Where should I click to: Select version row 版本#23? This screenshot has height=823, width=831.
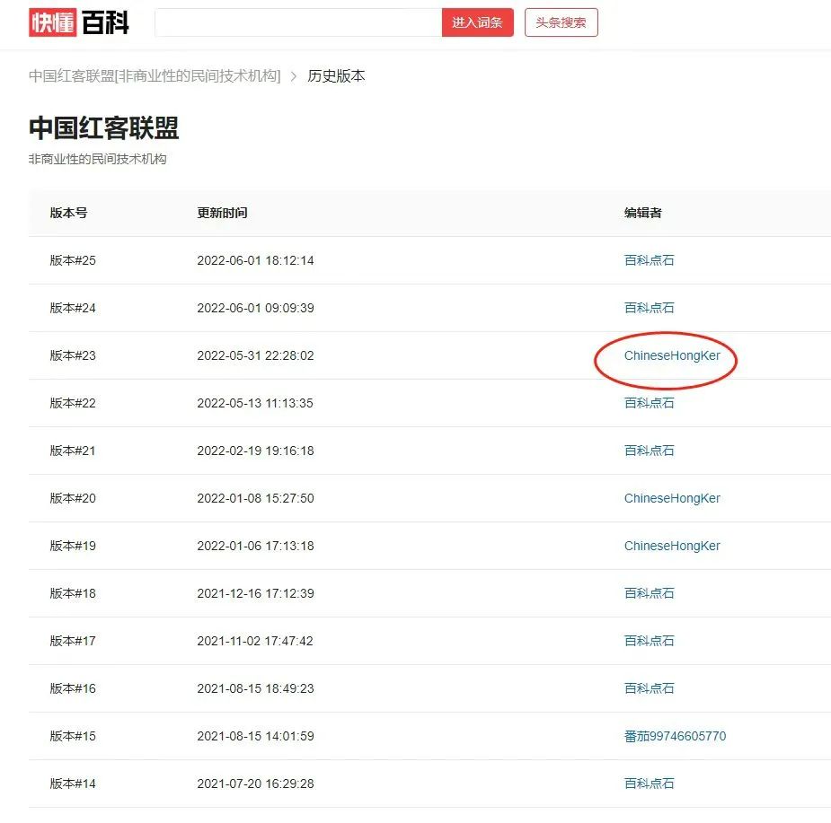[73, 355]
